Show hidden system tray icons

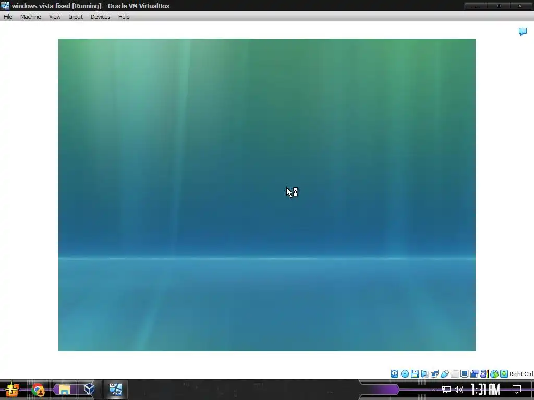[433, 390]
